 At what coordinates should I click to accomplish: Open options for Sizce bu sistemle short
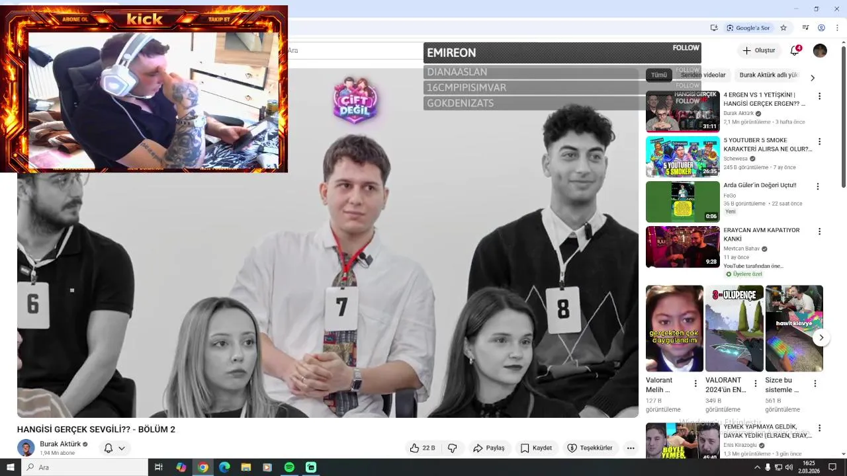pyautogui.click(x=815, y=383)
